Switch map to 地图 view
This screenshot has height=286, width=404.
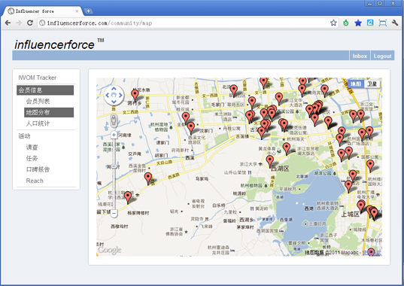(x=356, y=84)
